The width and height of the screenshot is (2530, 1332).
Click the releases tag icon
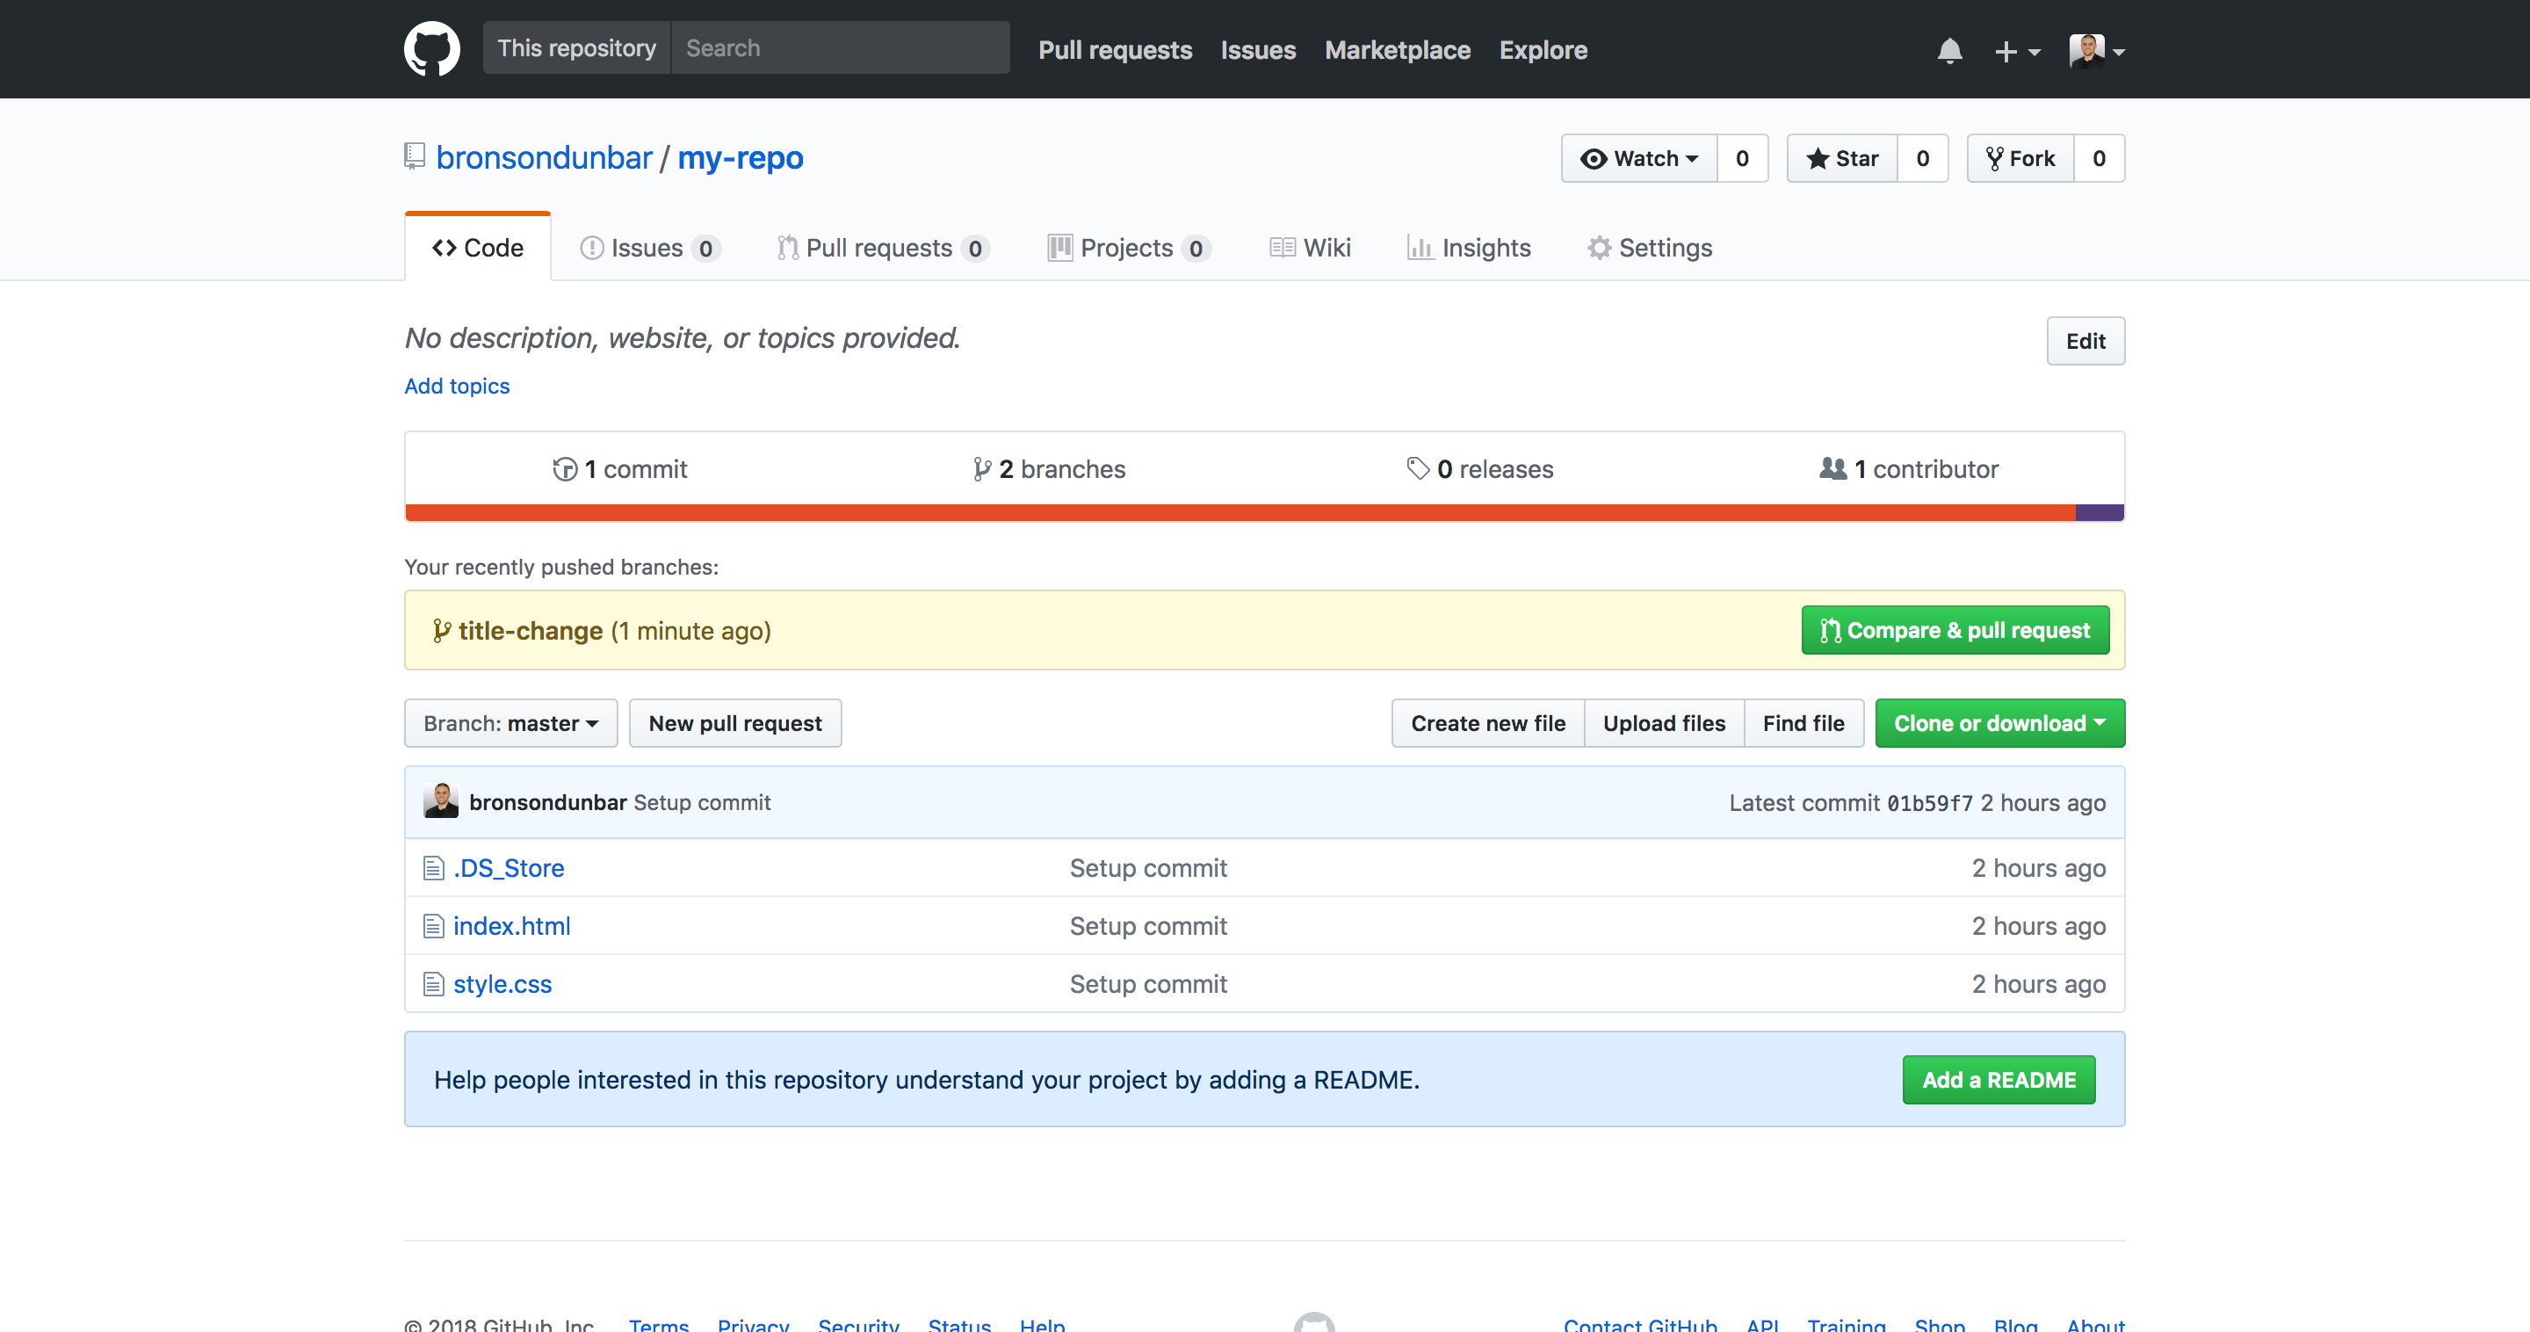click(x=1417, y=468)
